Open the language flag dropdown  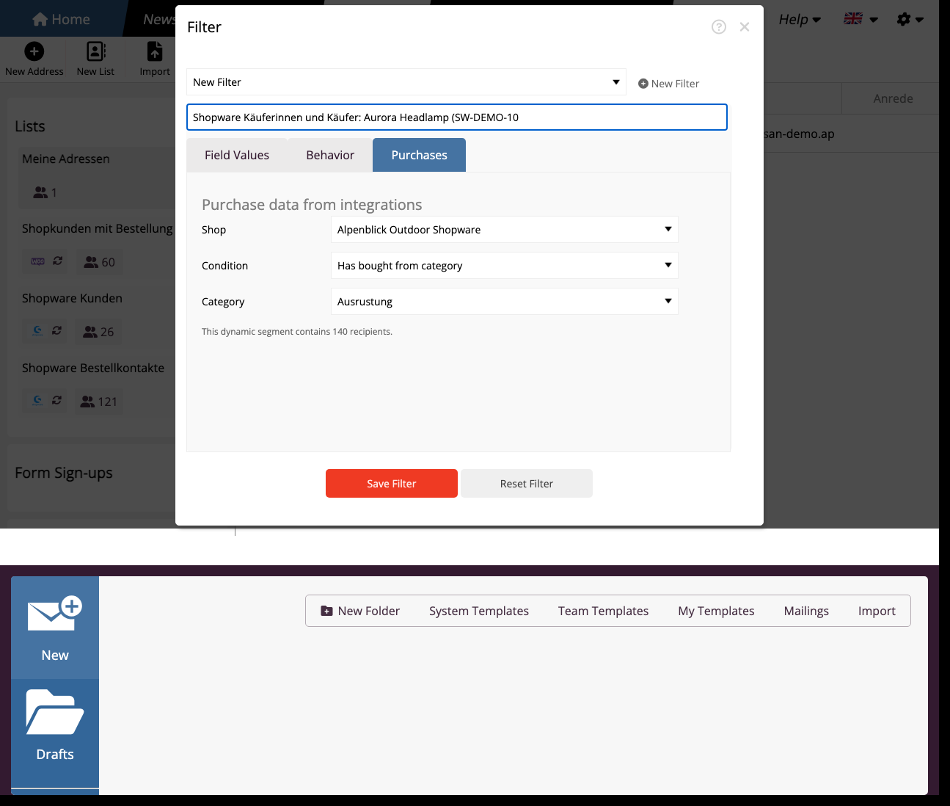point(861,19)
